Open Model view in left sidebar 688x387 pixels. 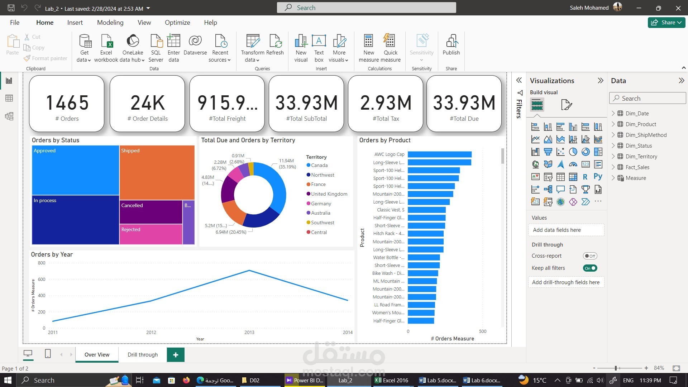[x=9, y=116]
